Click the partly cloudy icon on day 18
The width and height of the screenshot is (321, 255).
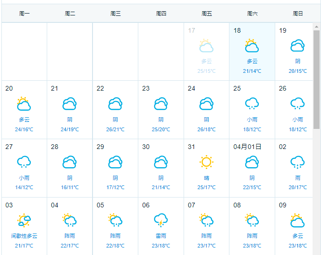pyautogui.click(x=252, y=46)
